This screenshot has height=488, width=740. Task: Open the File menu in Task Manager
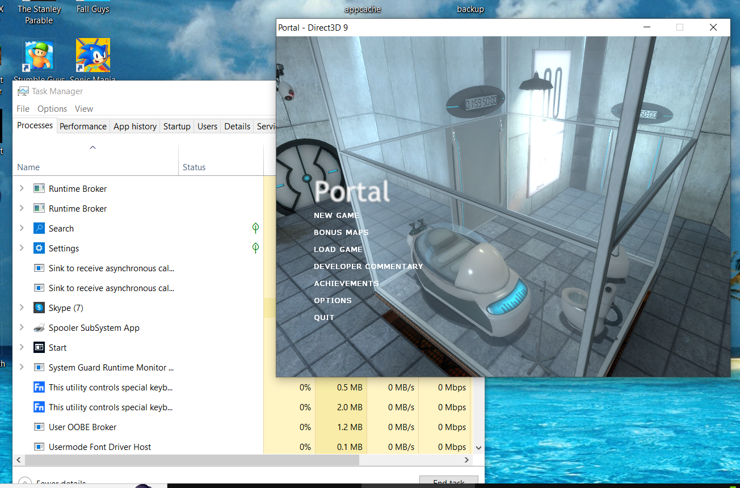(23, 109)
